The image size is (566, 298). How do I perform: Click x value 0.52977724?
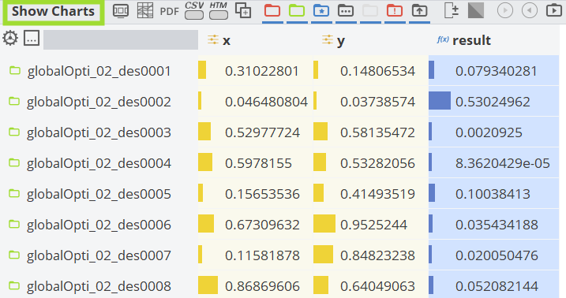262,132
